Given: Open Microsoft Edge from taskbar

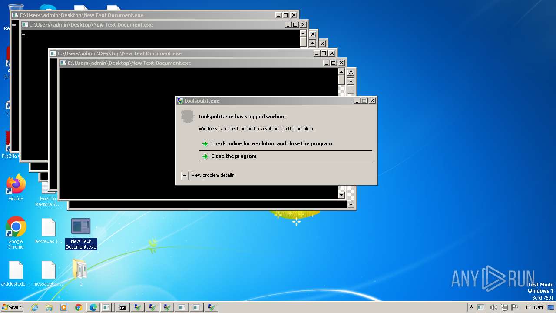Looking at the screenshot, I should pos(93,307).
